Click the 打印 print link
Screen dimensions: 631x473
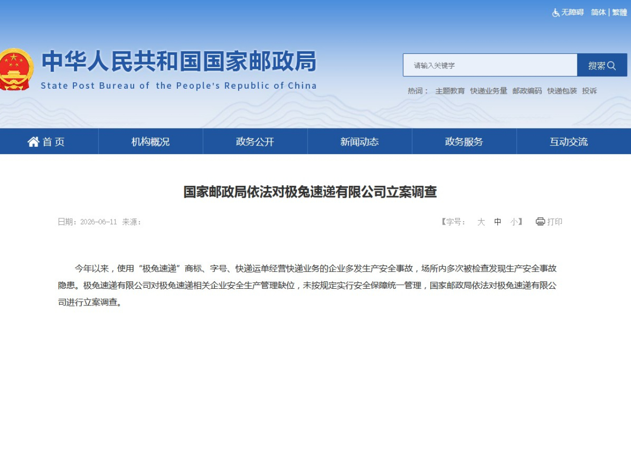click(555, 222)
